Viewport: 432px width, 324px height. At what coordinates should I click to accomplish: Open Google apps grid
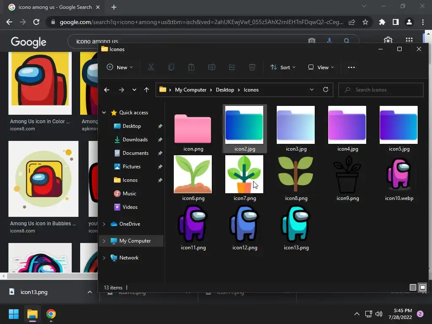pyautogui.click(x=409, y=40)
